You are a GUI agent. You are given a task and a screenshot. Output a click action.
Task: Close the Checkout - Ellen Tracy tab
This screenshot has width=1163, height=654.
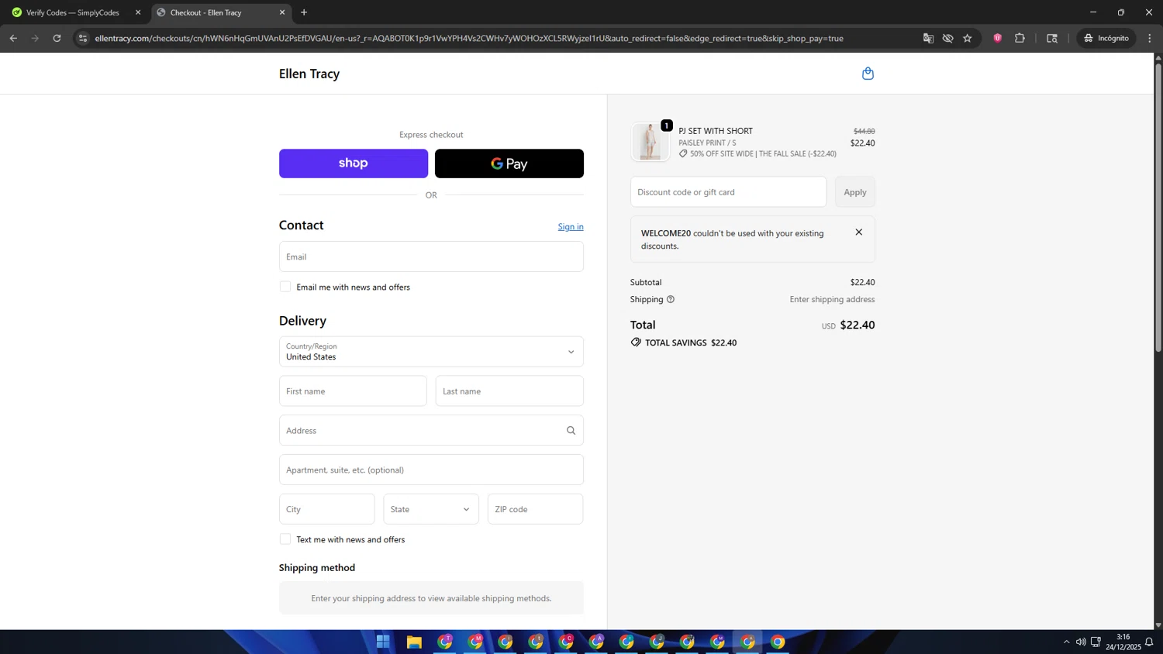pos(282,12)
